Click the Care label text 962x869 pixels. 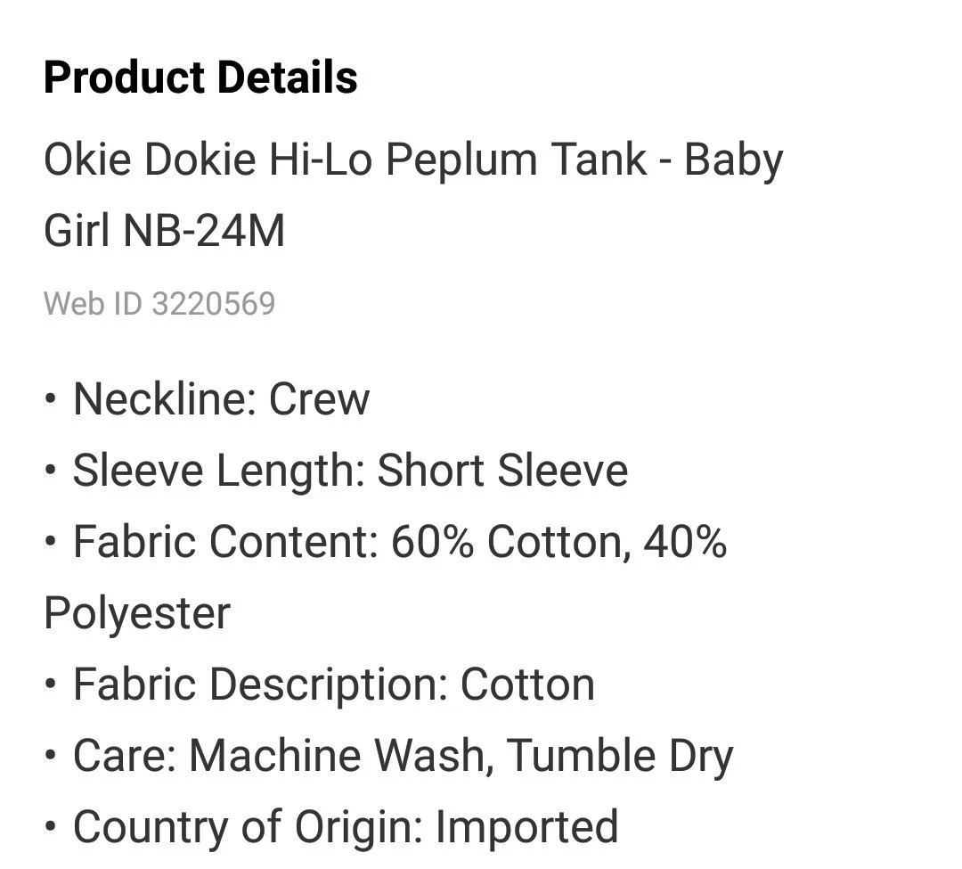coord(125,756)
